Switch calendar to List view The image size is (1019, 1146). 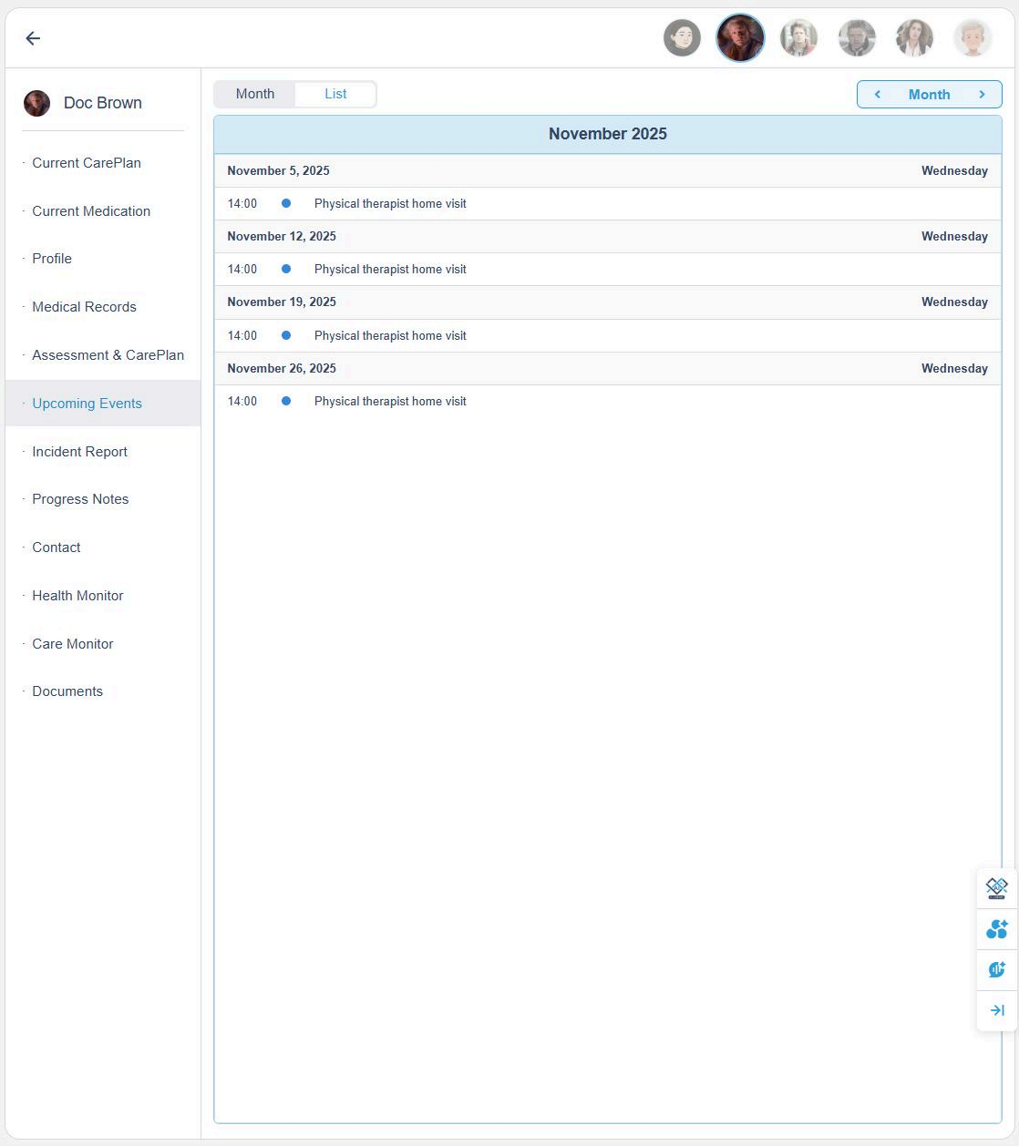click(335, 94)
